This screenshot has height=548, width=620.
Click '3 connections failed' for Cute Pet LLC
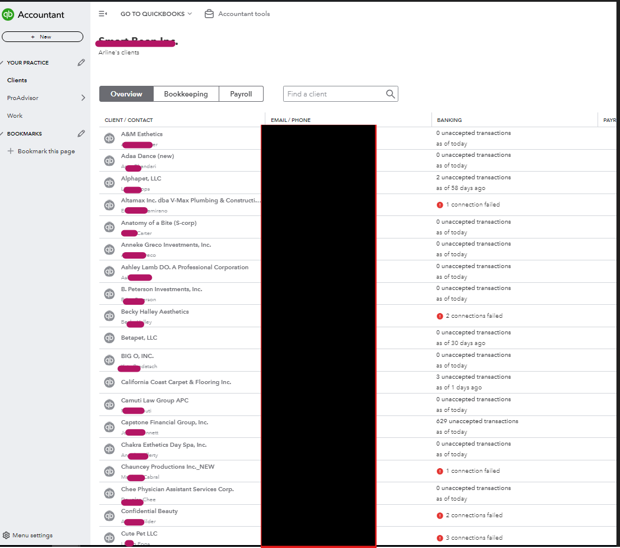[474, 538]
